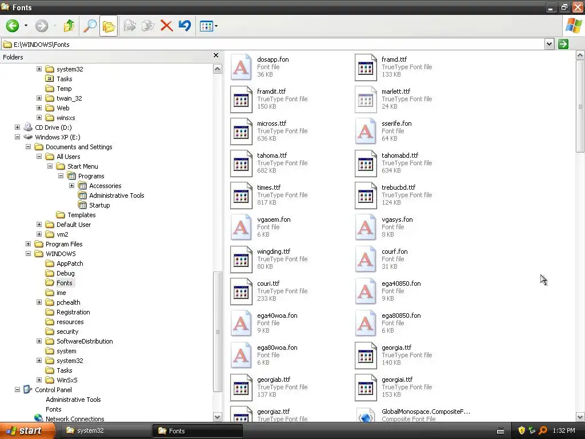Select the tahomabd.ttf file icon
Viewport: 585px width, 439px height.
(366, 163)
